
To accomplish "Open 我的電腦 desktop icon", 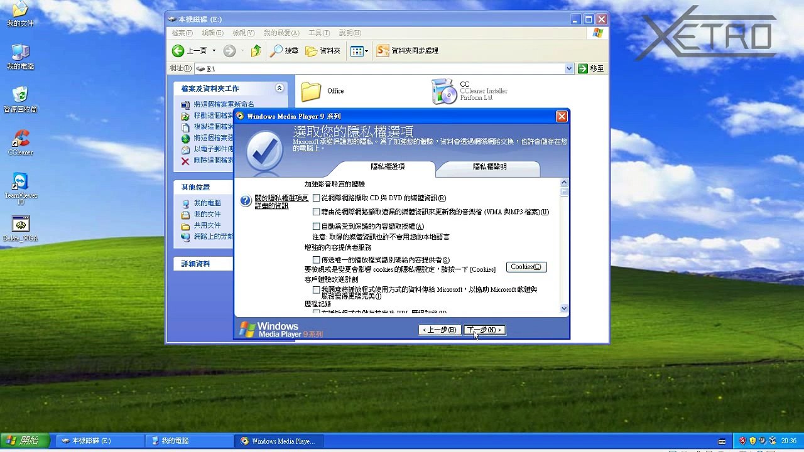I will click(20, 57).
